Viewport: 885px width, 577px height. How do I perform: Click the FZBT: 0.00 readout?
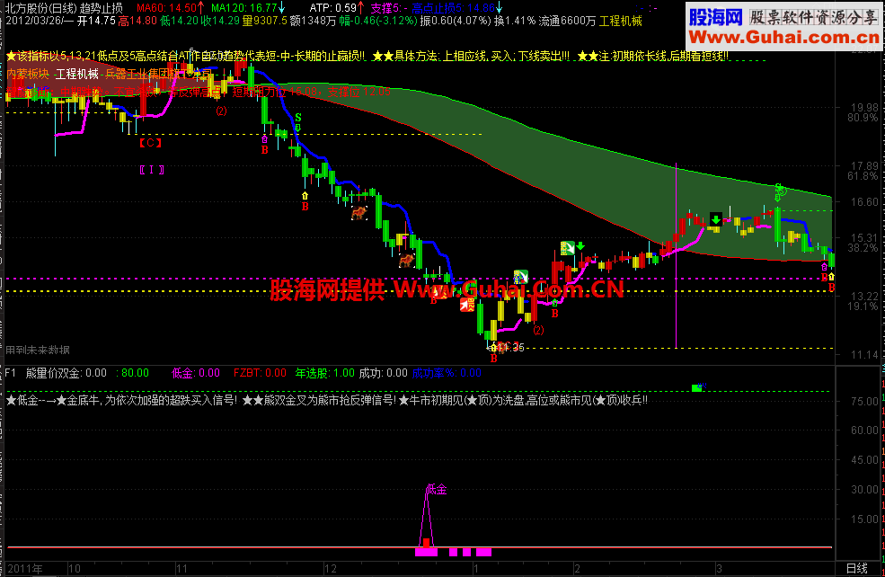260,373
